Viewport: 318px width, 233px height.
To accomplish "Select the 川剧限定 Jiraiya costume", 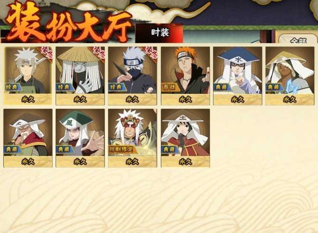I will (132, 138).
